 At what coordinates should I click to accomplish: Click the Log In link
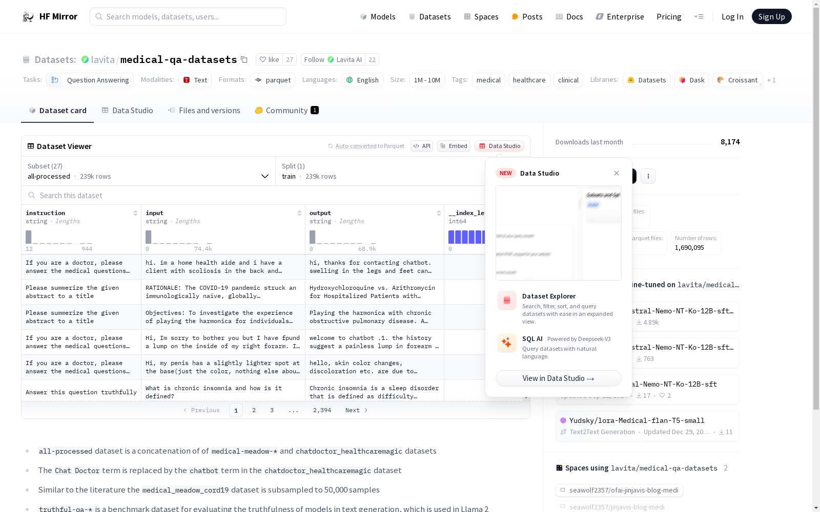point(732,17)
